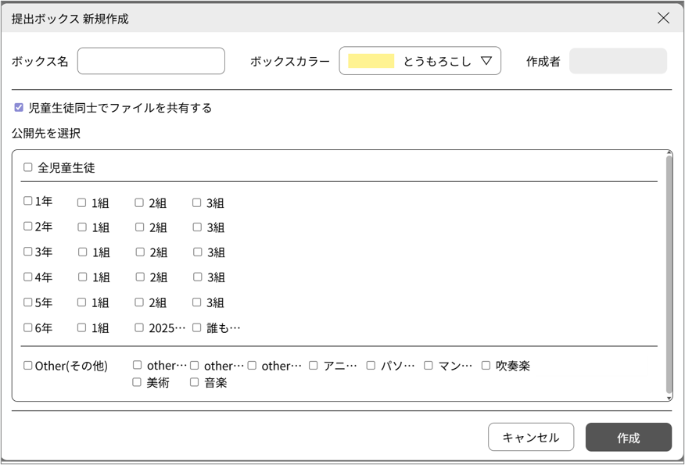The width and height of the screenshot is (685, 465).
Task: Check 1組 in the 4年 row
Action: click(x=82, y=277)
